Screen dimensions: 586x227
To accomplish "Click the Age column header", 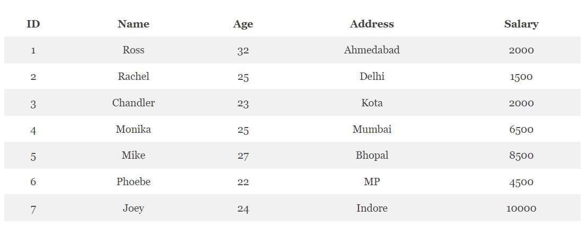I will click(243, 24).
